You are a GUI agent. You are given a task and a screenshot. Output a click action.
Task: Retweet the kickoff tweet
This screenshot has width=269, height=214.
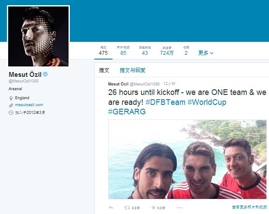coord(127,208)
